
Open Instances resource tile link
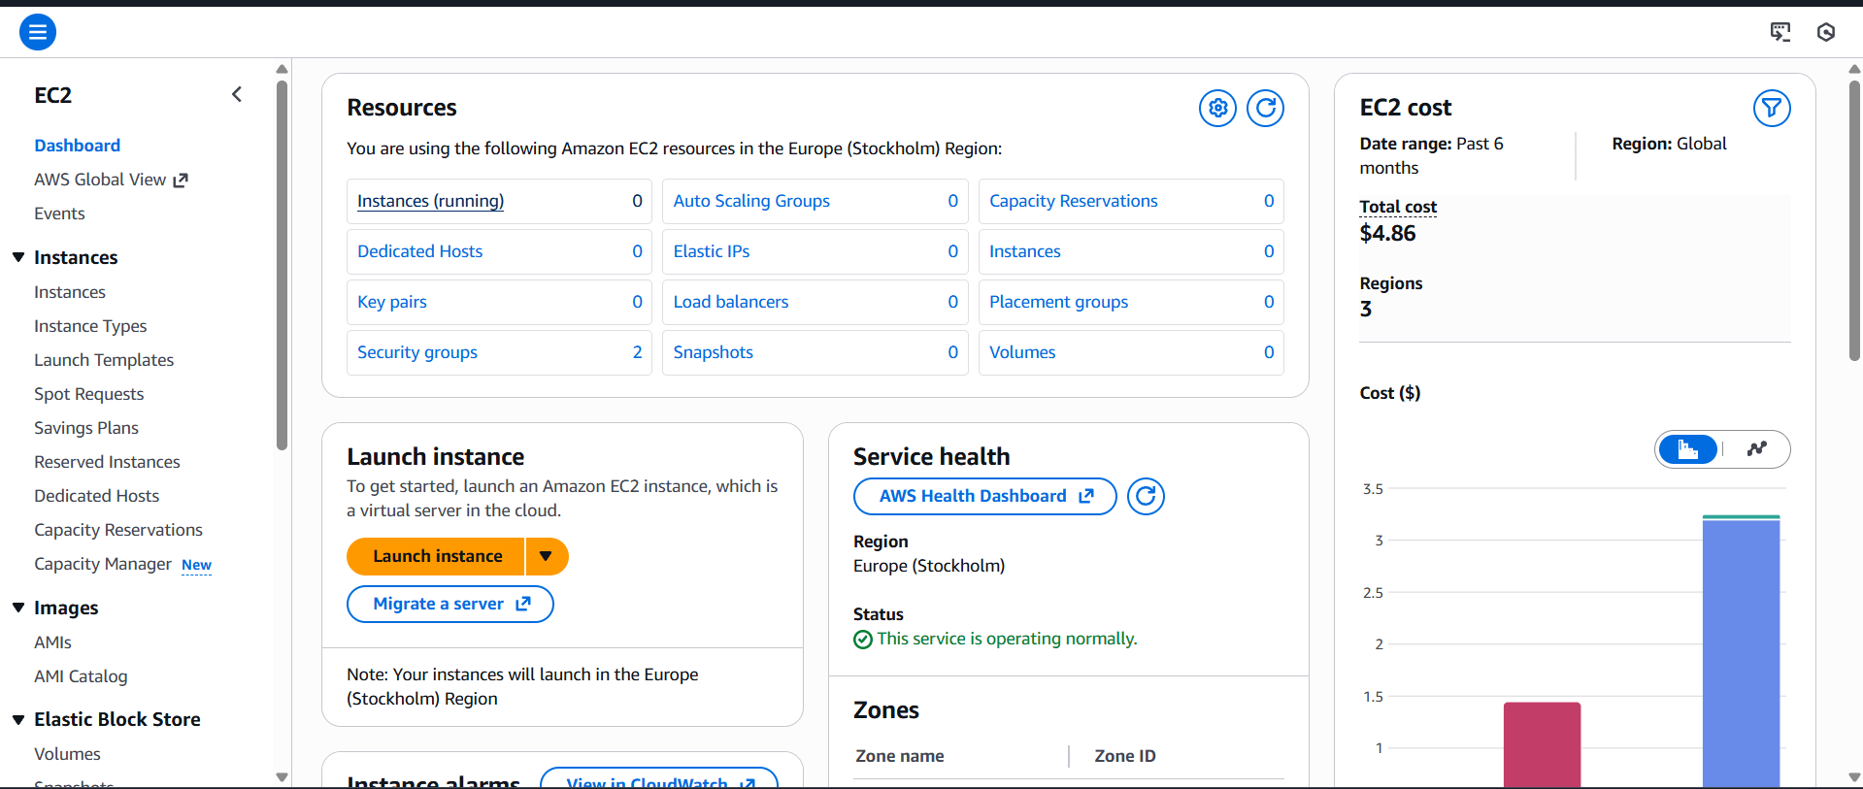tap(1024, 251)
